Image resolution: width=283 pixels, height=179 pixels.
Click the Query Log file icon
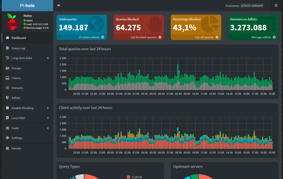7,48
